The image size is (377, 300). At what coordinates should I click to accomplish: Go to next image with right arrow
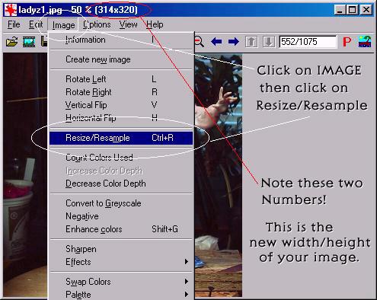point(234,41)
